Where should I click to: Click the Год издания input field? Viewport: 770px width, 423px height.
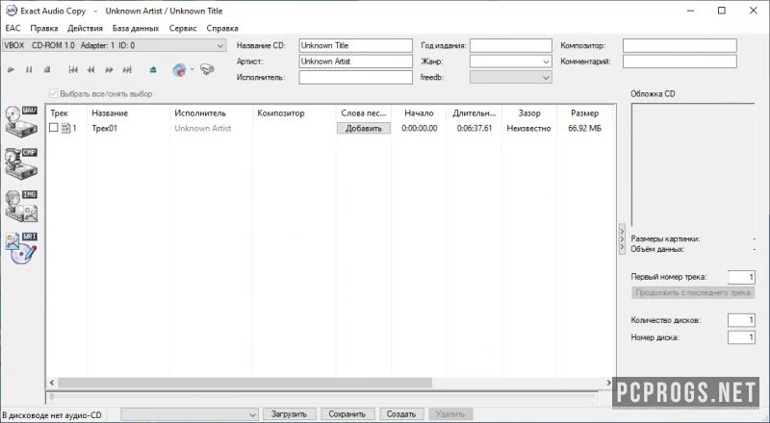511,45
